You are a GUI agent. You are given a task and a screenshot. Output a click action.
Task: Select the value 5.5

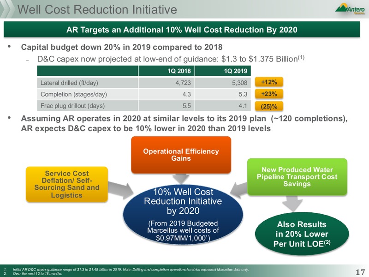click(187, 106)
